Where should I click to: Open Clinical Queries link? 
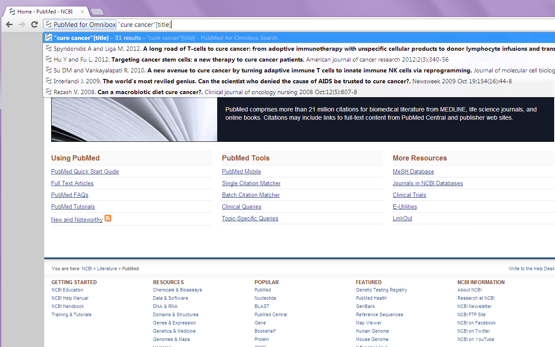point(242,206)
